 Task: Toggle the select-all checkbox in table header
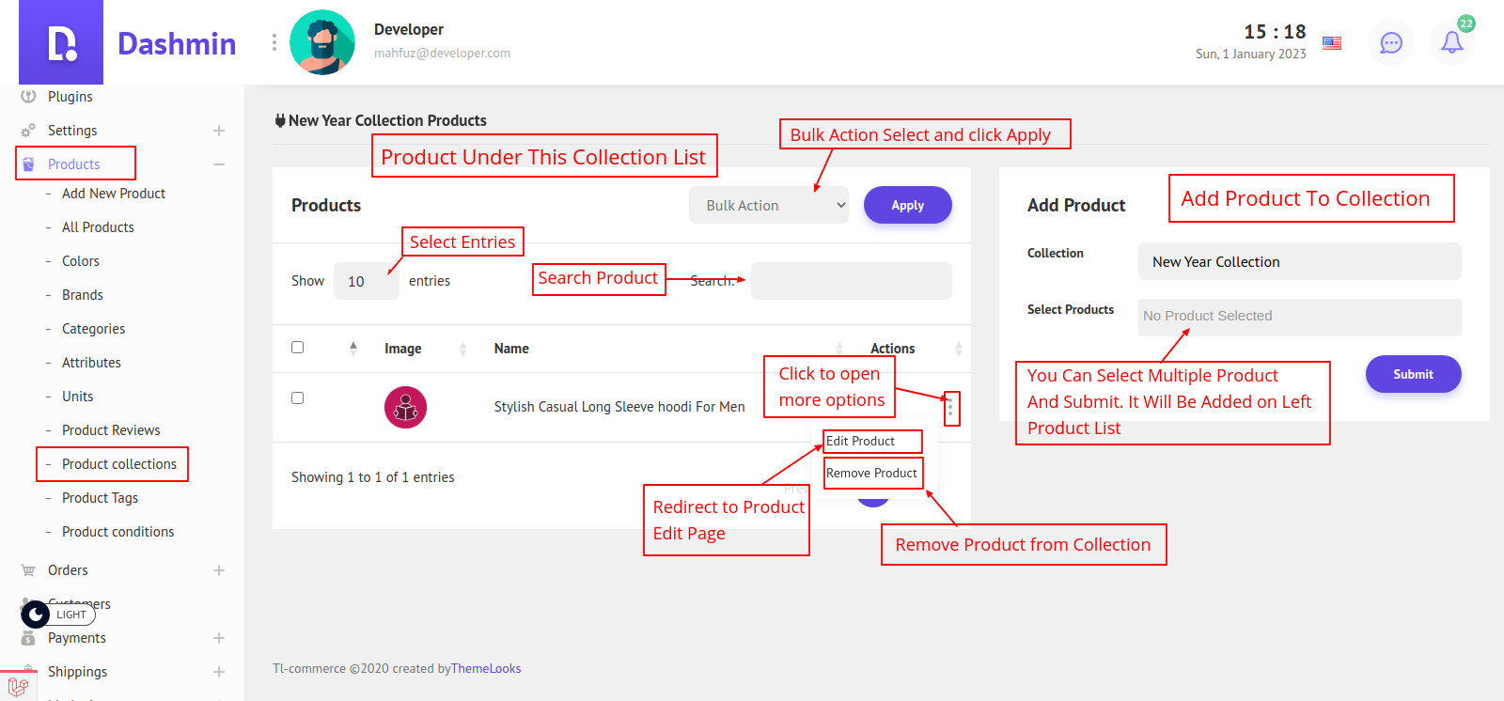pyautogui.click(x=298, y=348)
